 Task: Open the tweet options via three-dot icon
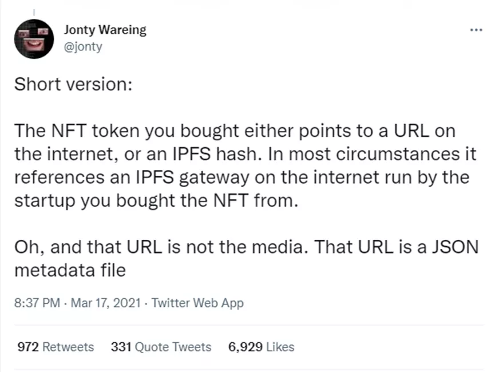tap(476, 30)
